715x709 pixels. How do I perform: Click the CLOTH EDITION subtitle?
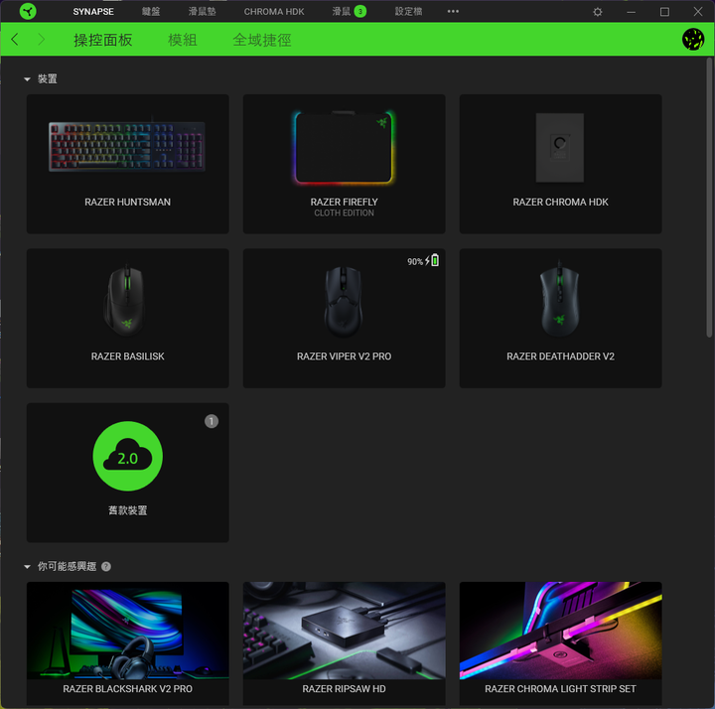coord(345,213)
